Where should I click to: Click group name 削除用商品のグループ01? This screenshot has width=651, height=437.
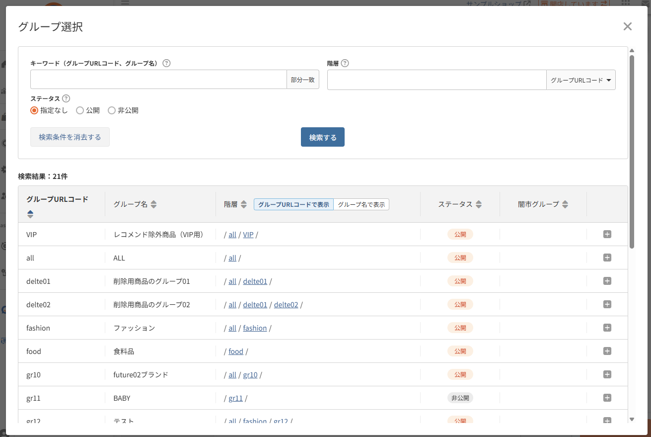tap(152, 281)
